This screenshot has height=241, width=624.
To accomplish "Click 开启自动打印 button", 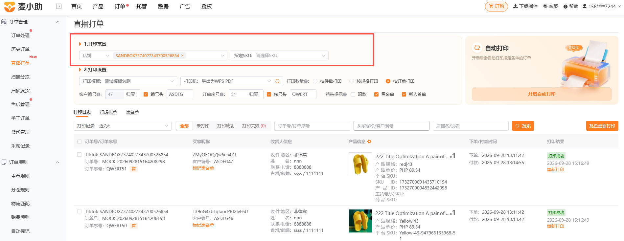I will click(542, 94).
